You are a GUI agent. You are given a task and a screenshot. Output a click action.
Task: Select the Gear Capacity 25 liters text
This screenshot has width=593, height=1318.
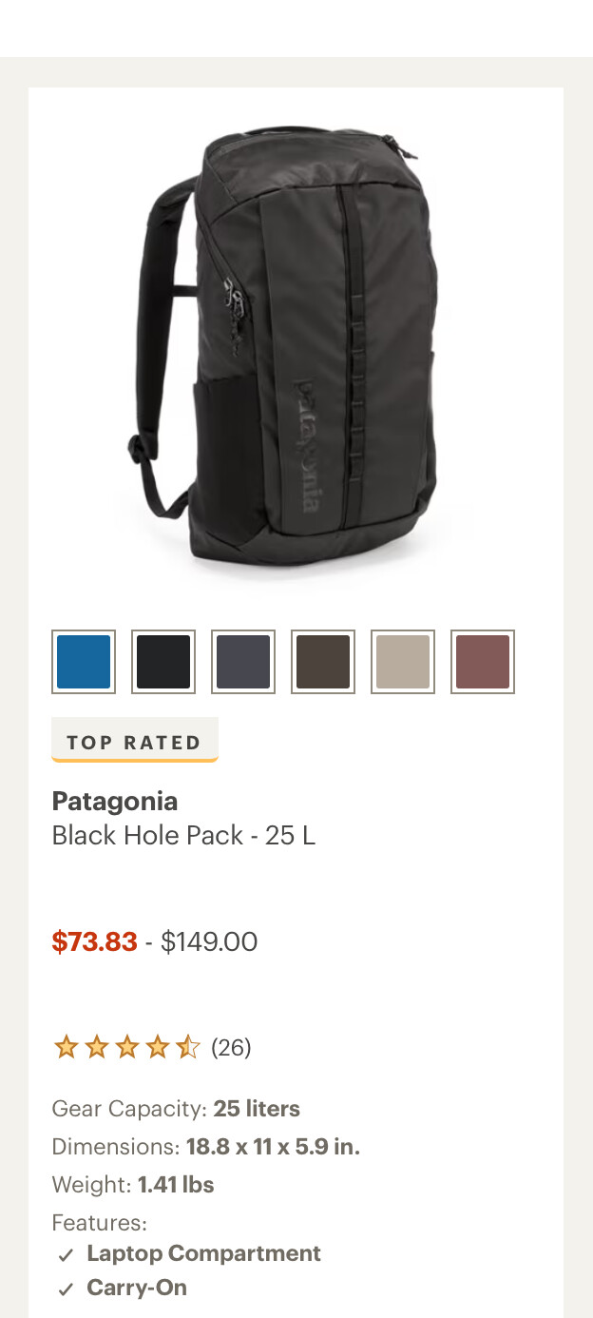pos(176,1109)
